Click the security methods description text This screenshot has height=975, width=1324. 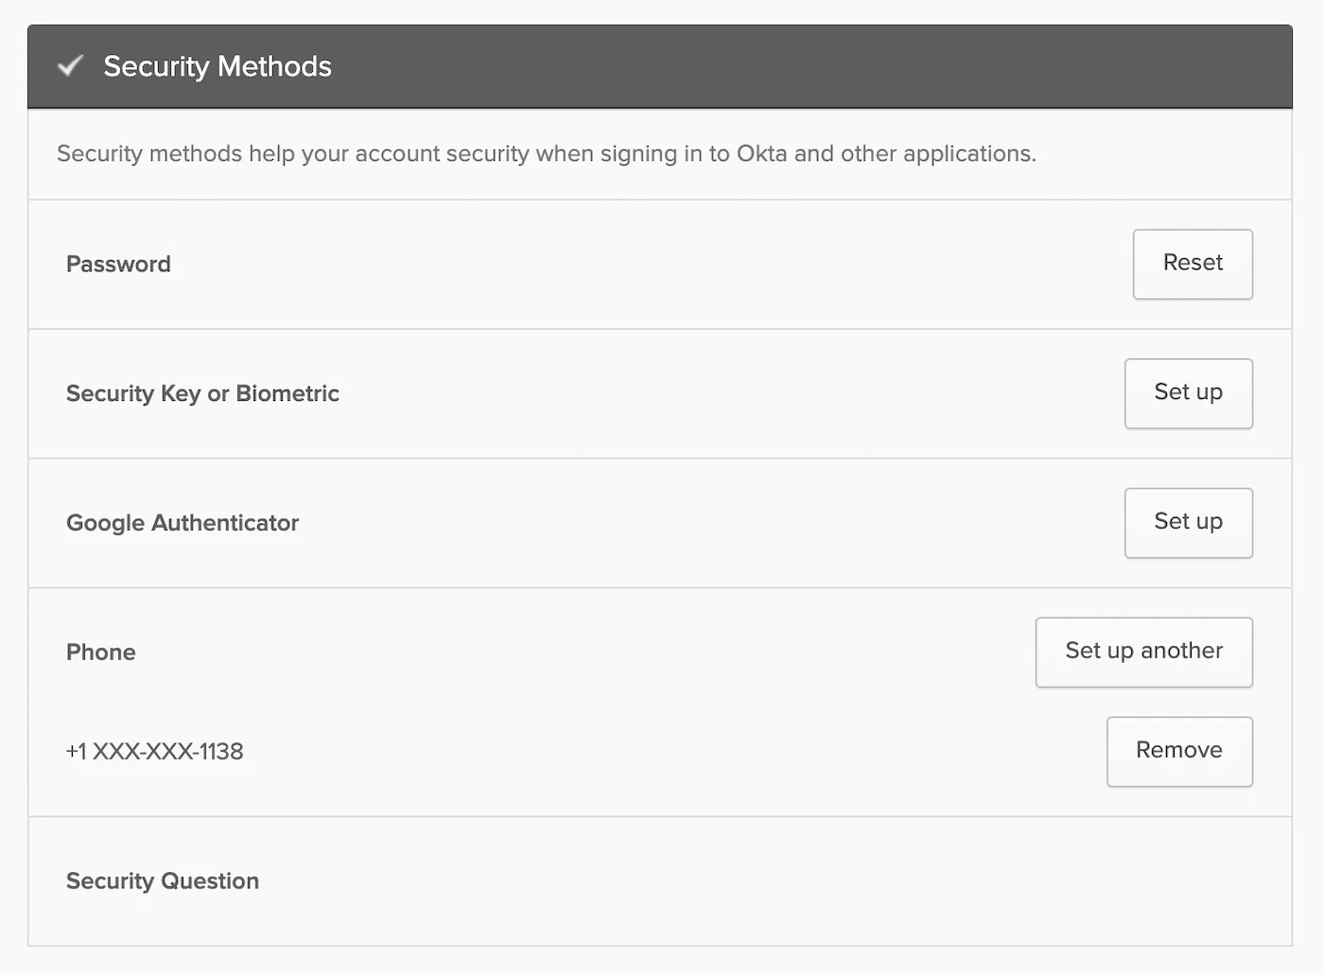point(547,153)
